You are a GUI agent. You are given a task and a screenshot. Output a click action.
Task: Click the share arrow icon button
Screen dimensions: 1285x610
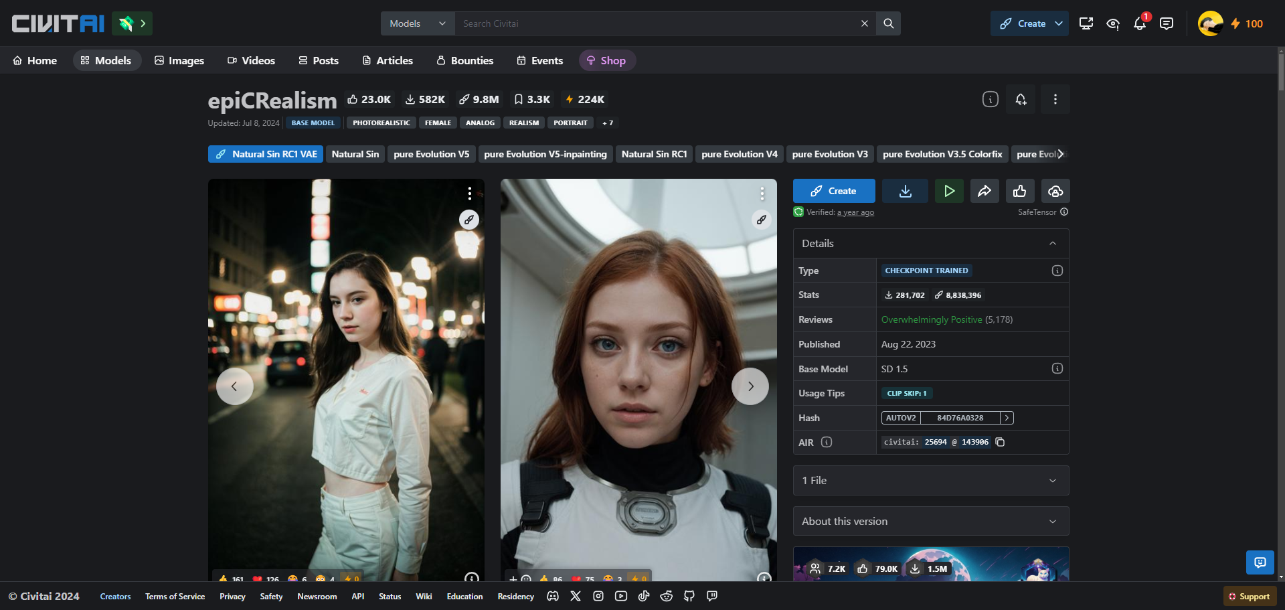[984, 192]
